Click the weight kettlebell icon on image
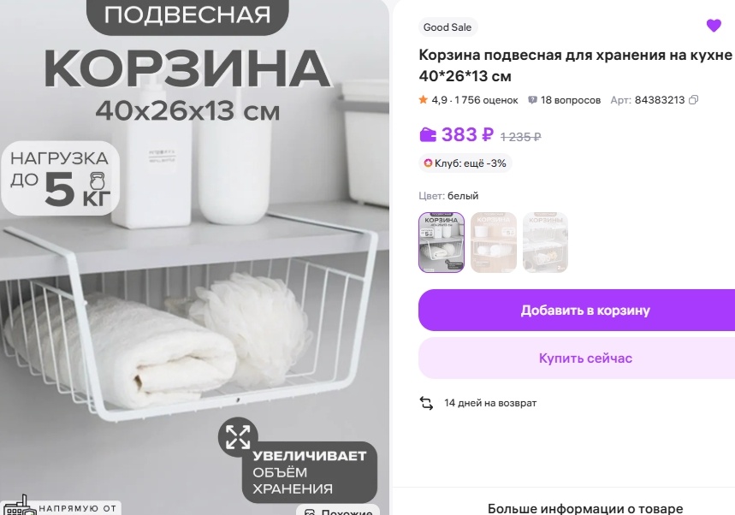The image size is (735, 515). (97, 181)
